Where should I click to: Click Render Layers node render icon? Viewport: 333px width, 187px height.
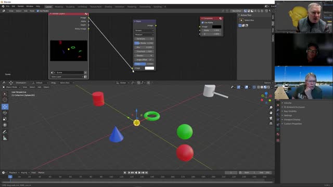tap(86, 14)
